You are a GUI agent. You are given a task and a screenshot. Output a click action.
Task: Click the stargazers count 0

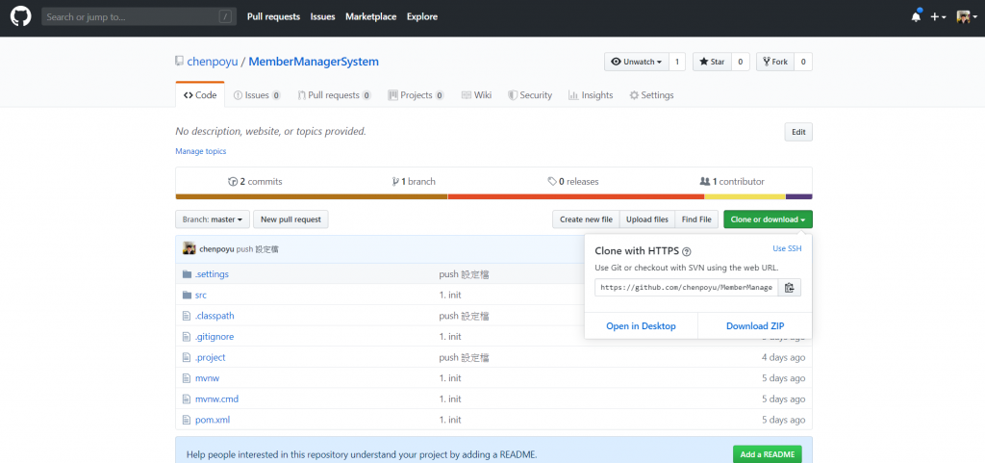[x=740, y=62]
